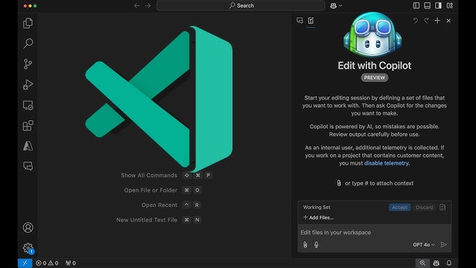
Task: Open the Explorer view in activity bar
Action: coord(28,23)
